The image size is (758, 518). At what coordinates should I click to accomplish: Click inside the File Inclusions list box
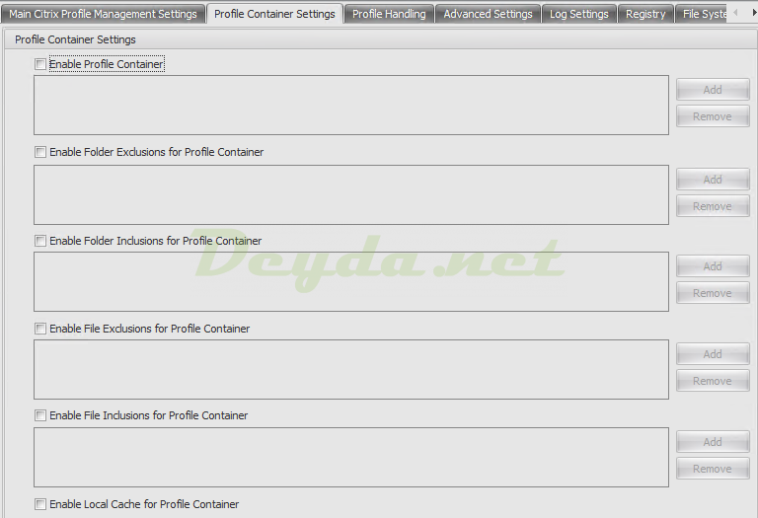coord(350,457)
